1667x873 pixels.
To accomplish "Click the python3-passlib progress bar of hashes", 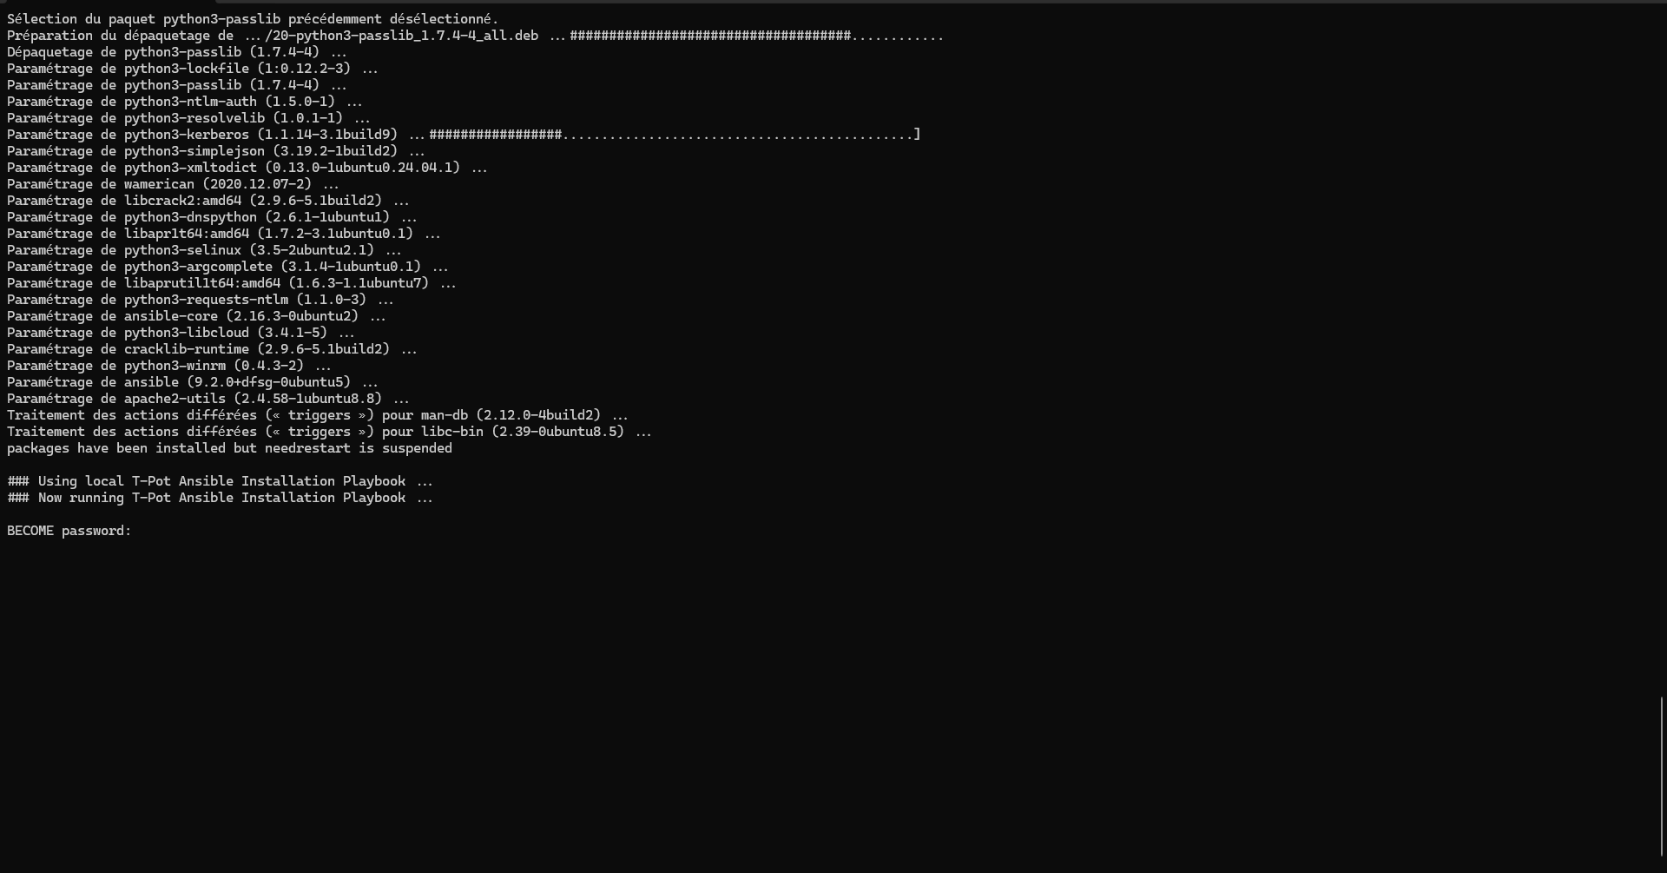I will point(755,36).
